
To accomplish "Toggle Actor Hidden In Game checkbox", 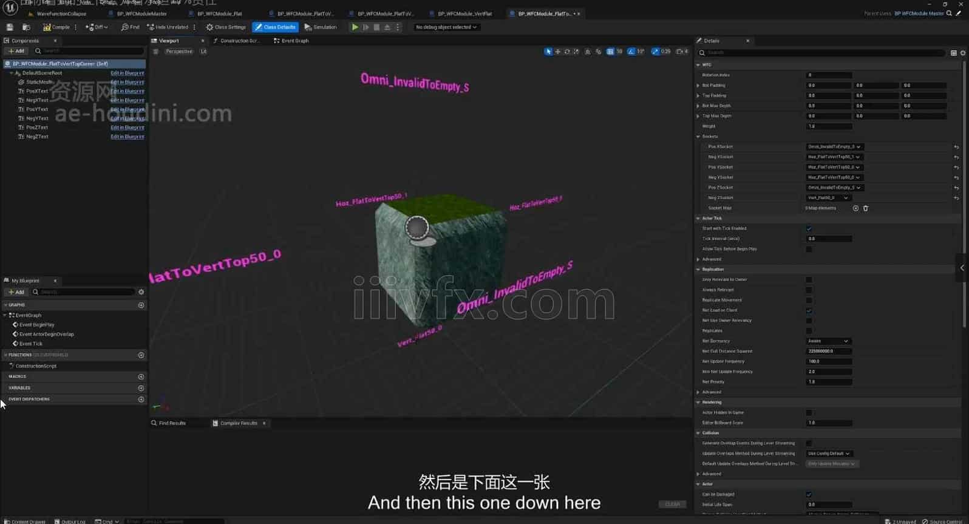I will click(x=809, y=413).
